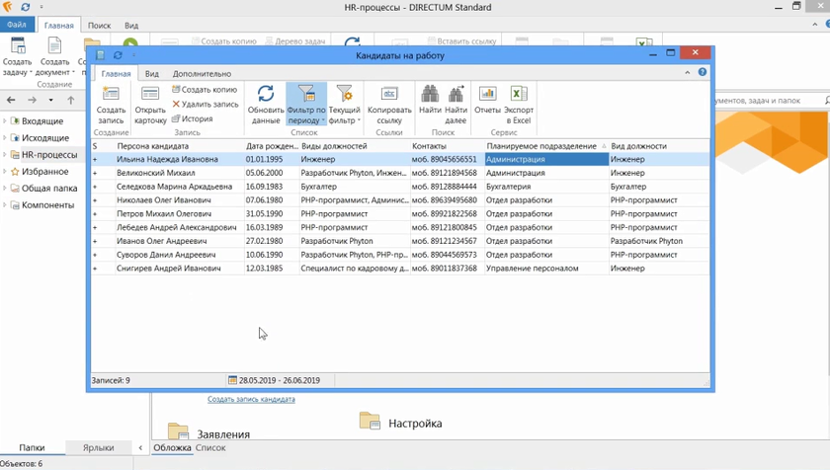Viewport: 830px width, 470px height.
Task: Sort by the Планируемое подразделение column header
Action: pos(541,146)
